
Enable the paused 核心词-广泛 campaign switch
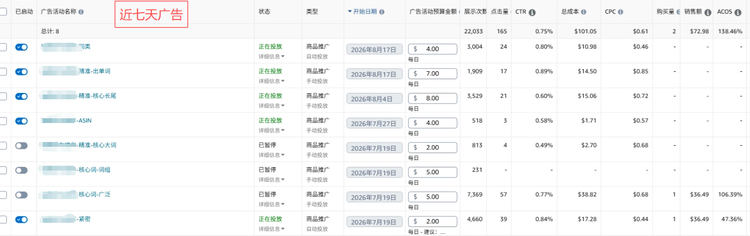point(22,195)
